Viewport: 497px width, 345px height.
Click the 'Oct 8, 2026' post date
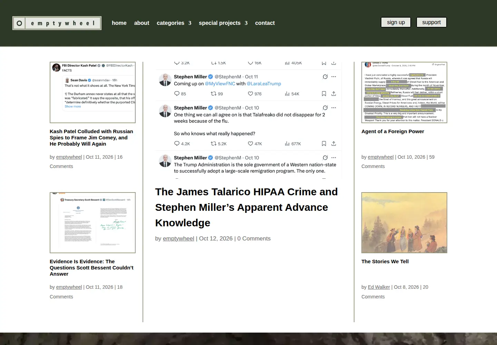click(x=406, y=287)
